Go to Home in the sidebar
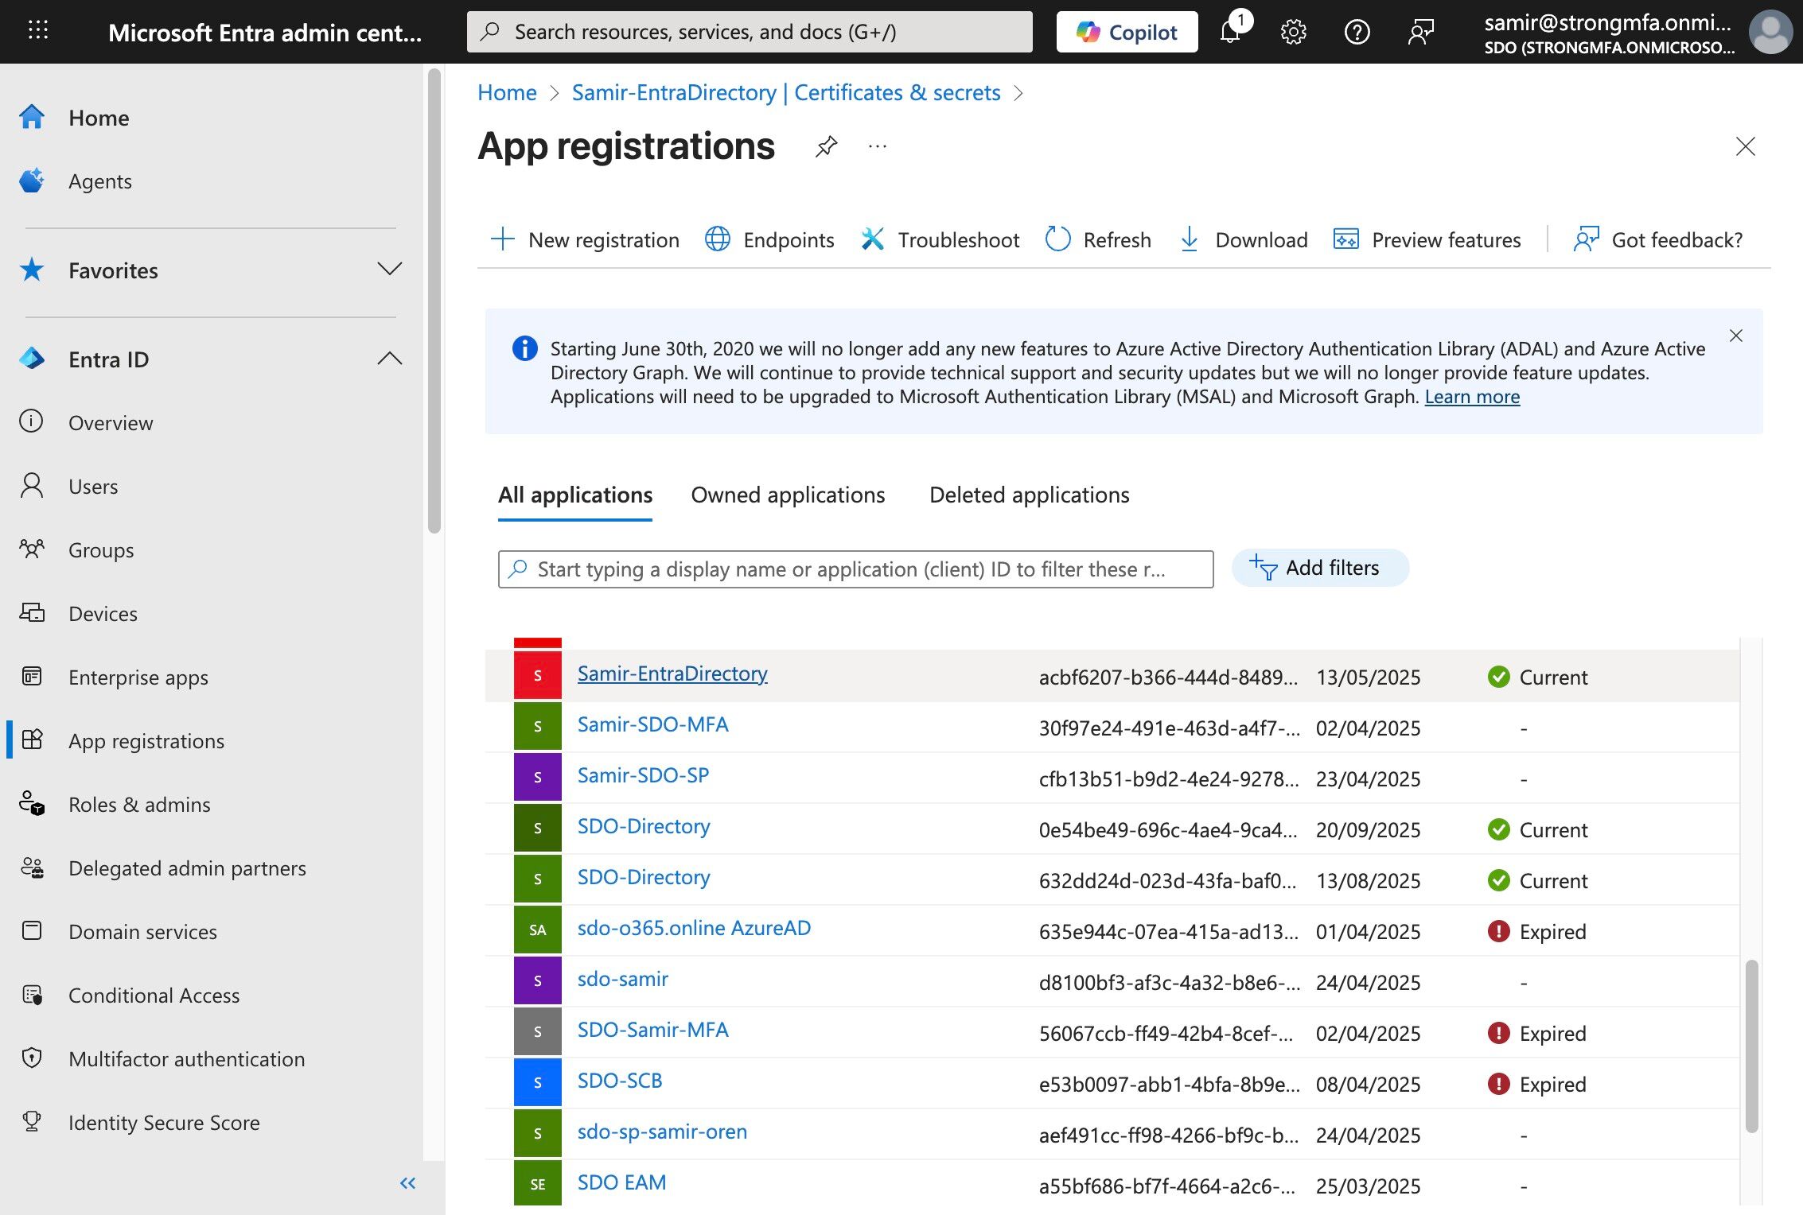 coord(99,118)
